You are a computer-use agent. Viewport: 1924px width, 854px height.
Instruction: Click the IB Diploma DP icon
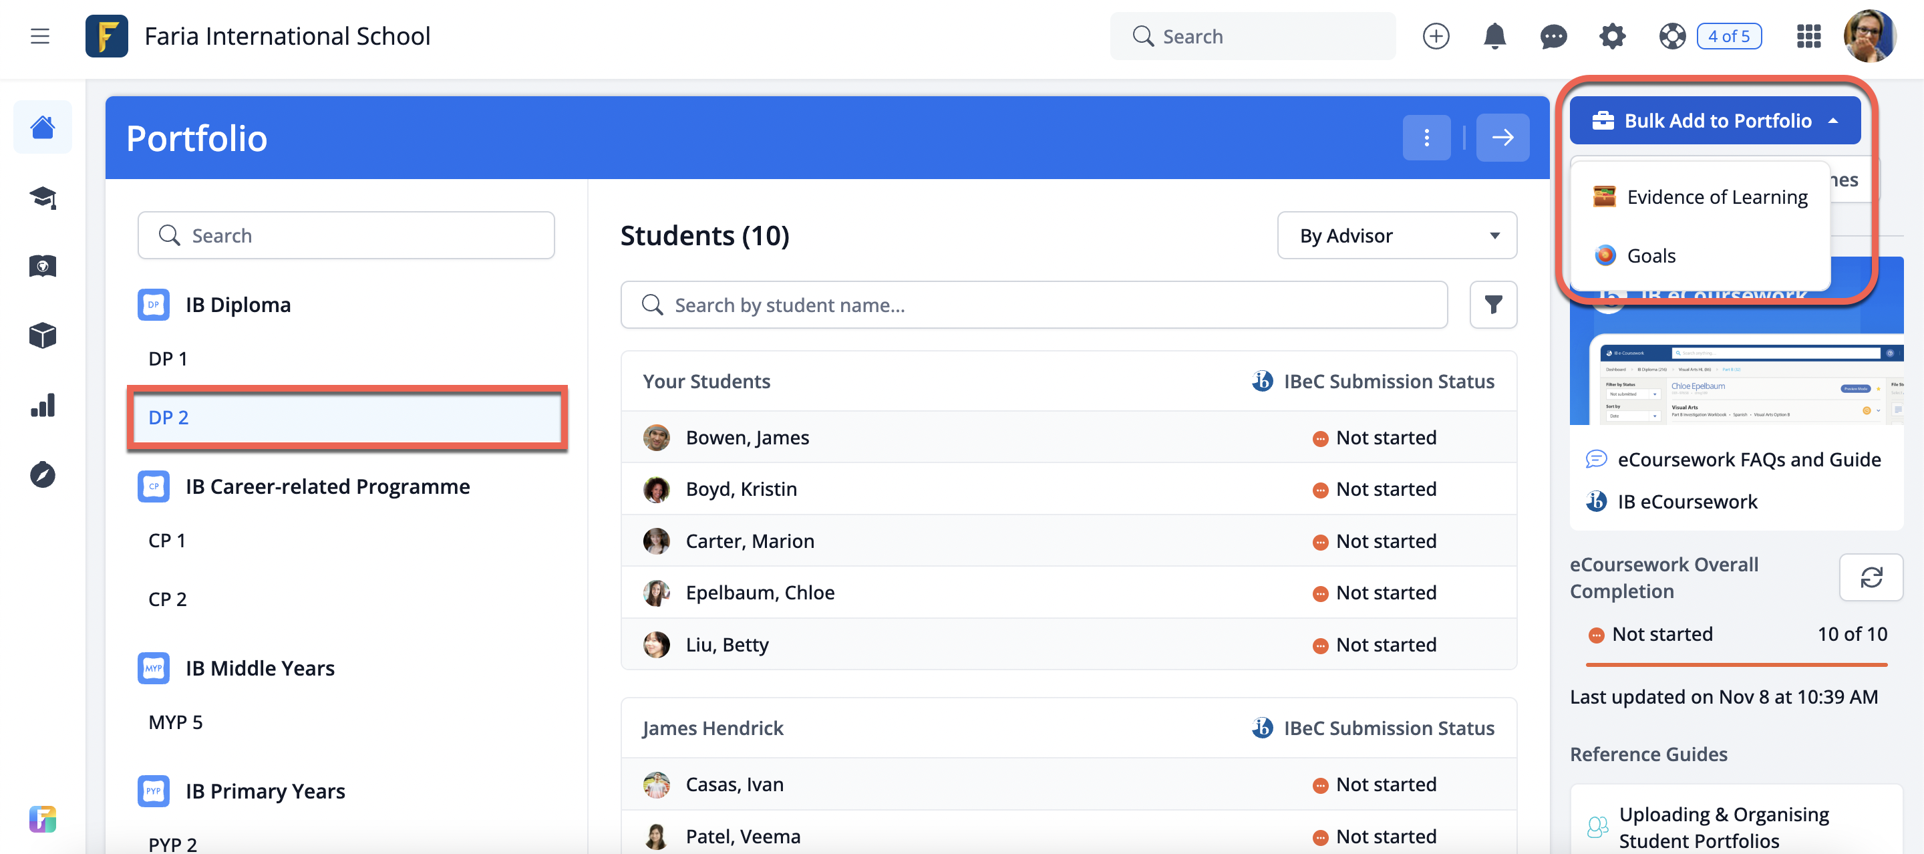(x=153, y=305)
